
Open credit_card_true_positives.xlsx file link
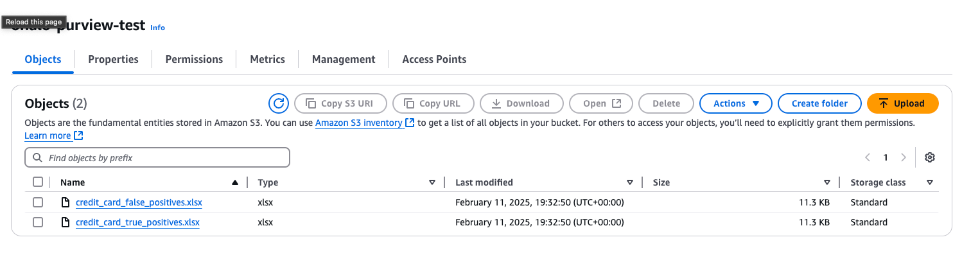(137, 223)
